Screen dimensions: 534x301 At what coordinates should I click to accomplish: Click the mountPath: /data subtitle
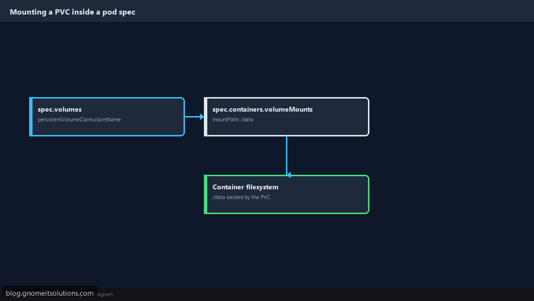(x=233, y=119)
